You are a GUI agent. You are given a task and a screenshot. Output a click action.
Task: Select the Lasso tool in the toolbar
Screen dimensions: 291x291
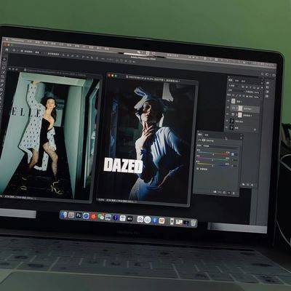(4, 68)
